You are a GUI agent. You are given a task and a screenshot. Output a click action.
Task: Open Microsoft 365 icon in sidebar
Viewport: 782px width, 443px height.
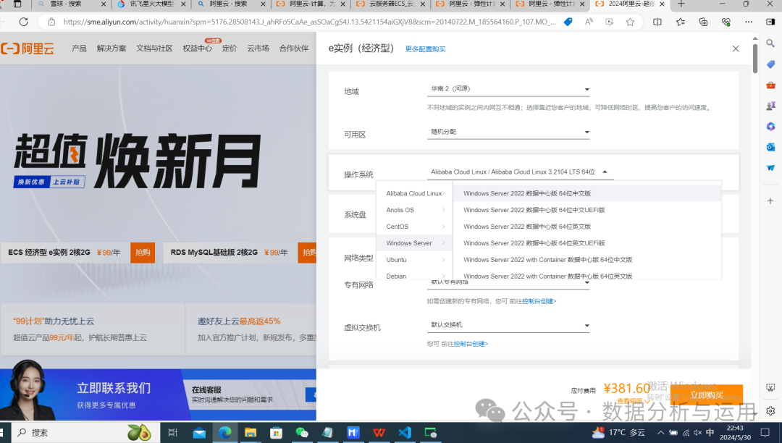[770, 126]
